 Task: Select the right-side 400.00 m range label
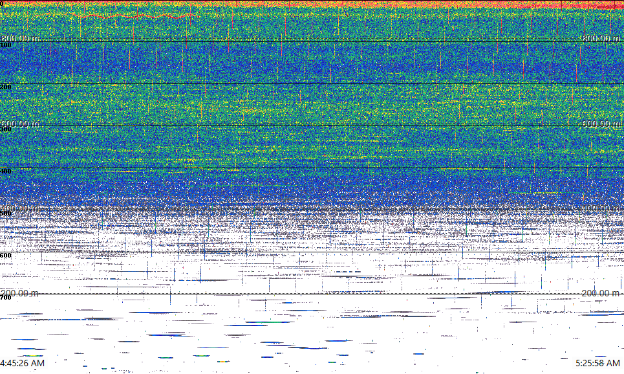[x=601, y=208]
